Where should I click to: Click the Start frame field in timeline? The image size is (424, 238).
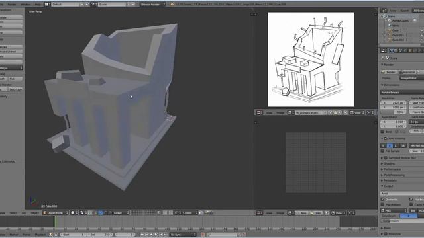[x=73, y=235]
